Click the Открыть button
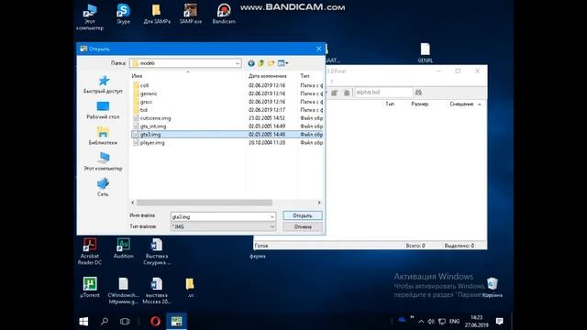 coord(303,216)
